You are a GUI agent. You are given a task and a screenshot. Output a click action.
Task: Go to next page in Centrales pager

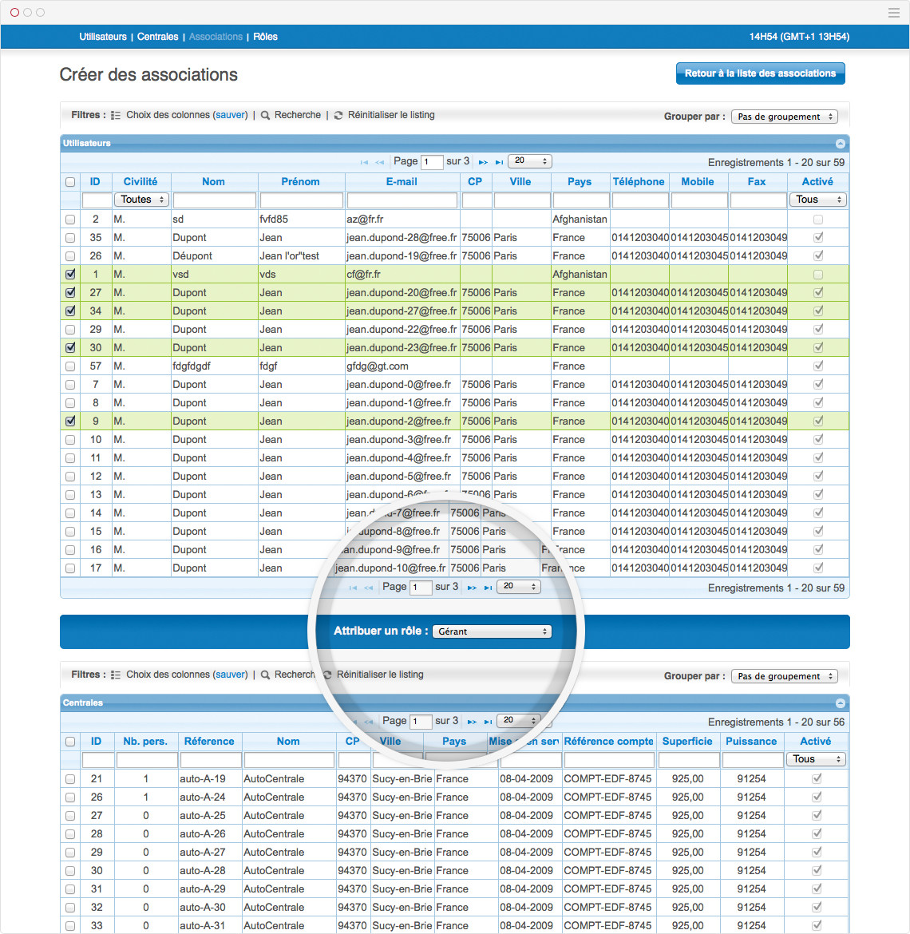tap(472, 722)
